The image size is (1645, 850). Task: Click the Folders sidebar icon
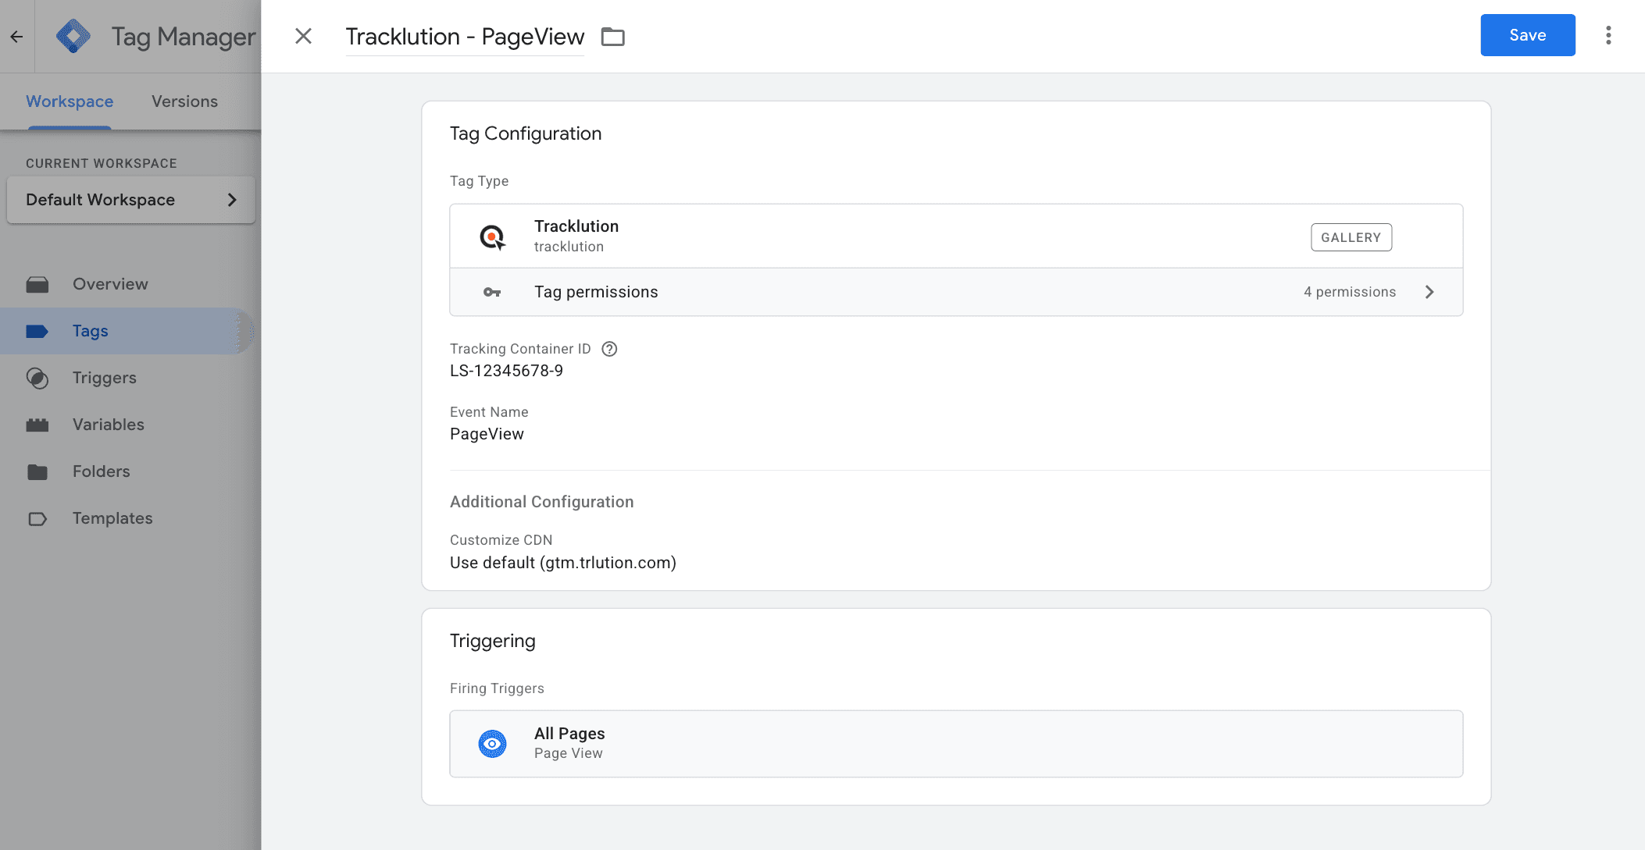(x=37, y=471)
